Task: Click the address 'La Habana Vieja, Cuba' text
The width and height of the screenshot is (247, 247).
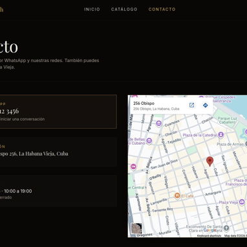Action: point(43,154)
